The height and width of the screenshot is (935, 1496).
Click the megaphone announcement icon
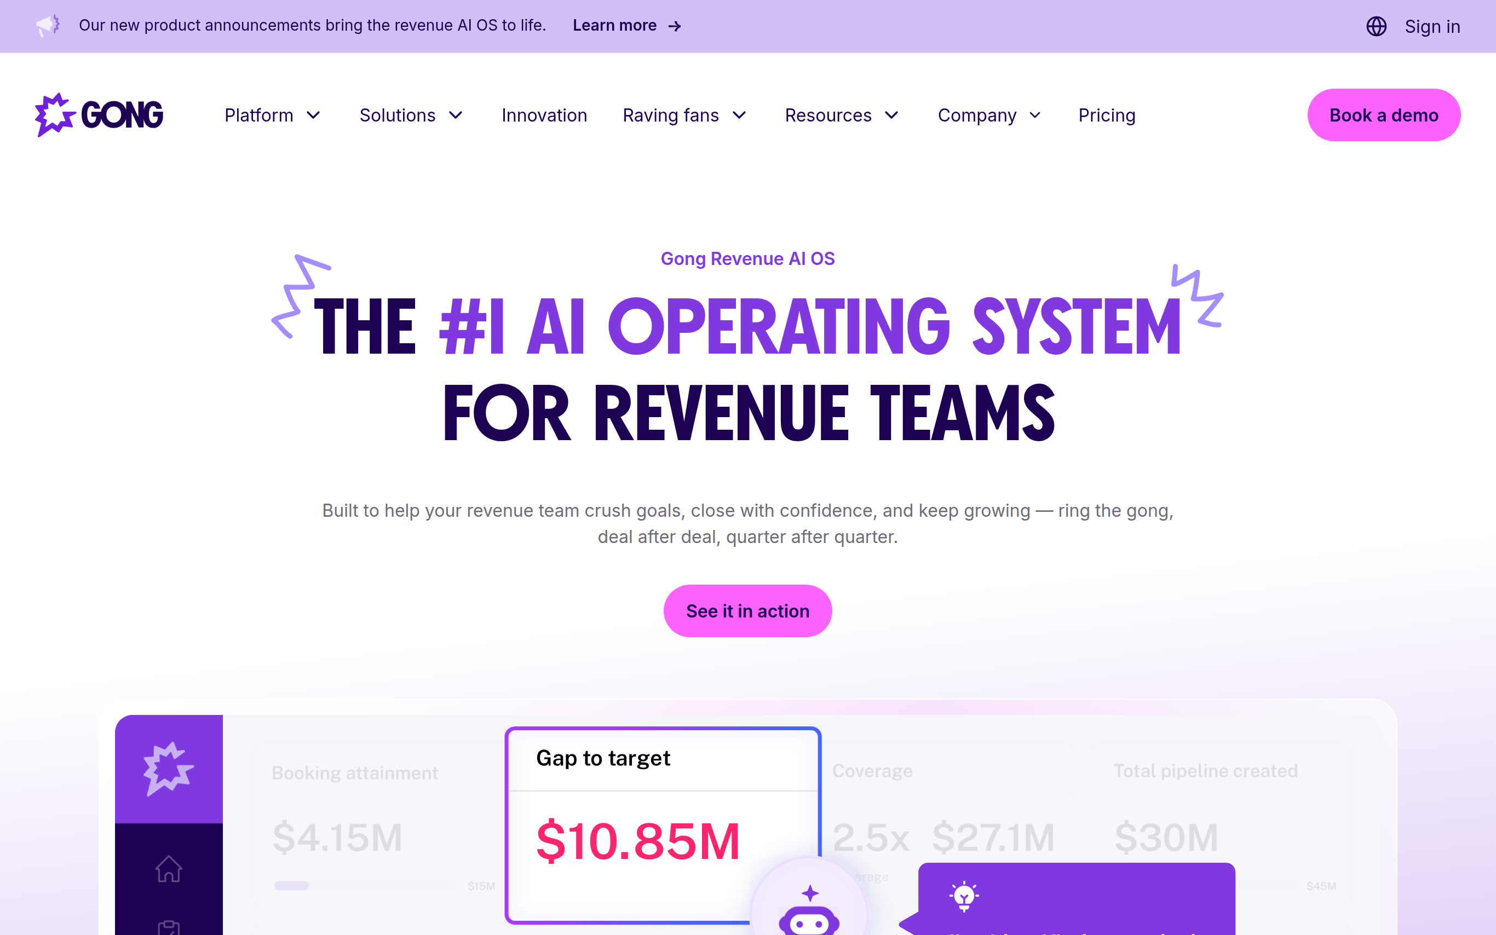pos(48,25)
